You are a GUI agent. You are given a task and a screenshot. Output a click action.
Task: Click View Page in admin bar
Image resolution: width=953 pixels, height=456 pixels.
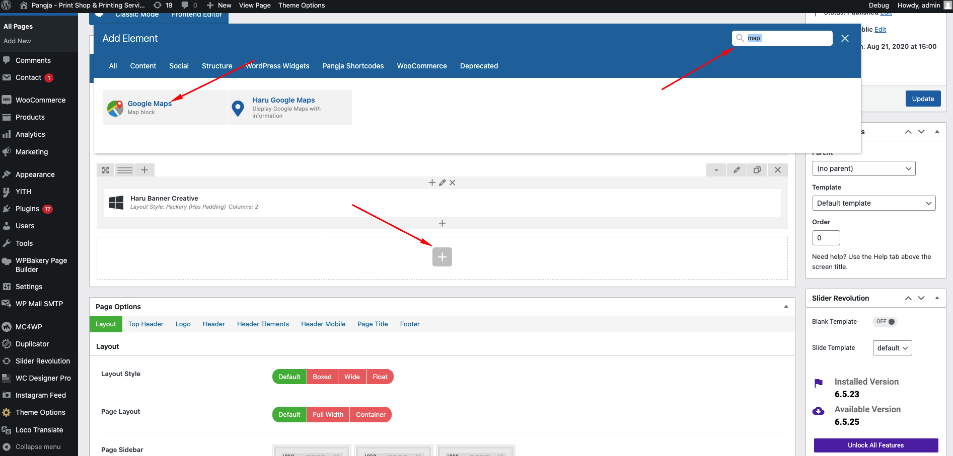pyautogui.click(x=255, y=5)
